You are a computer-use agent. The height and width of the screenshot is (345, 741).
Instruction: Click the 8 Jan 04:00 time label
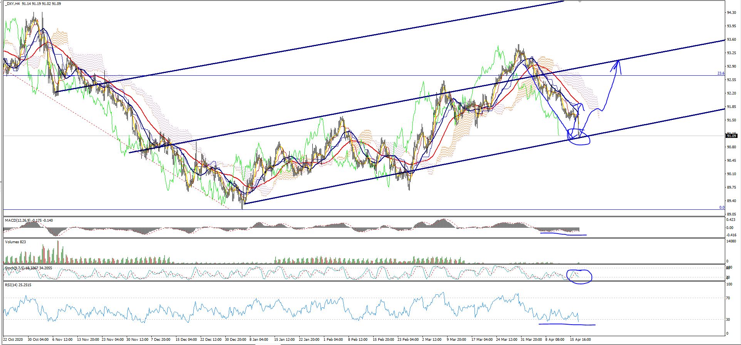point(259,340)
